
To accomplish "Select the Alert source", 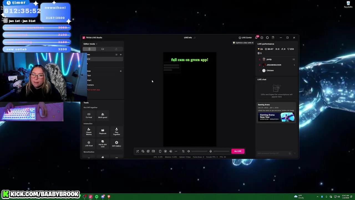I will [89, 80].
